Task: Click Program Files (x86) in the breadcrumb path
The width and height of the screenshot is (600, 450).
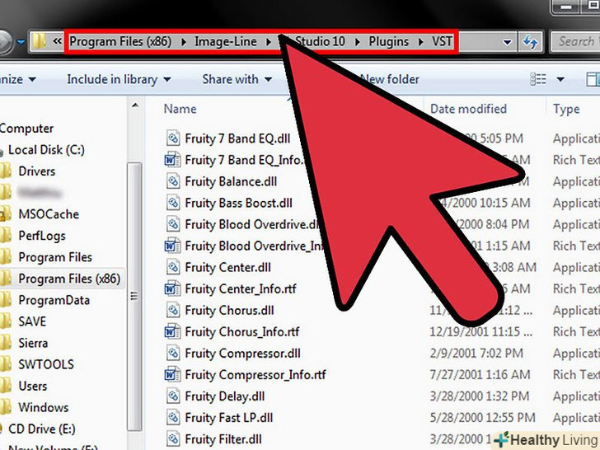Action: point(120,41)
